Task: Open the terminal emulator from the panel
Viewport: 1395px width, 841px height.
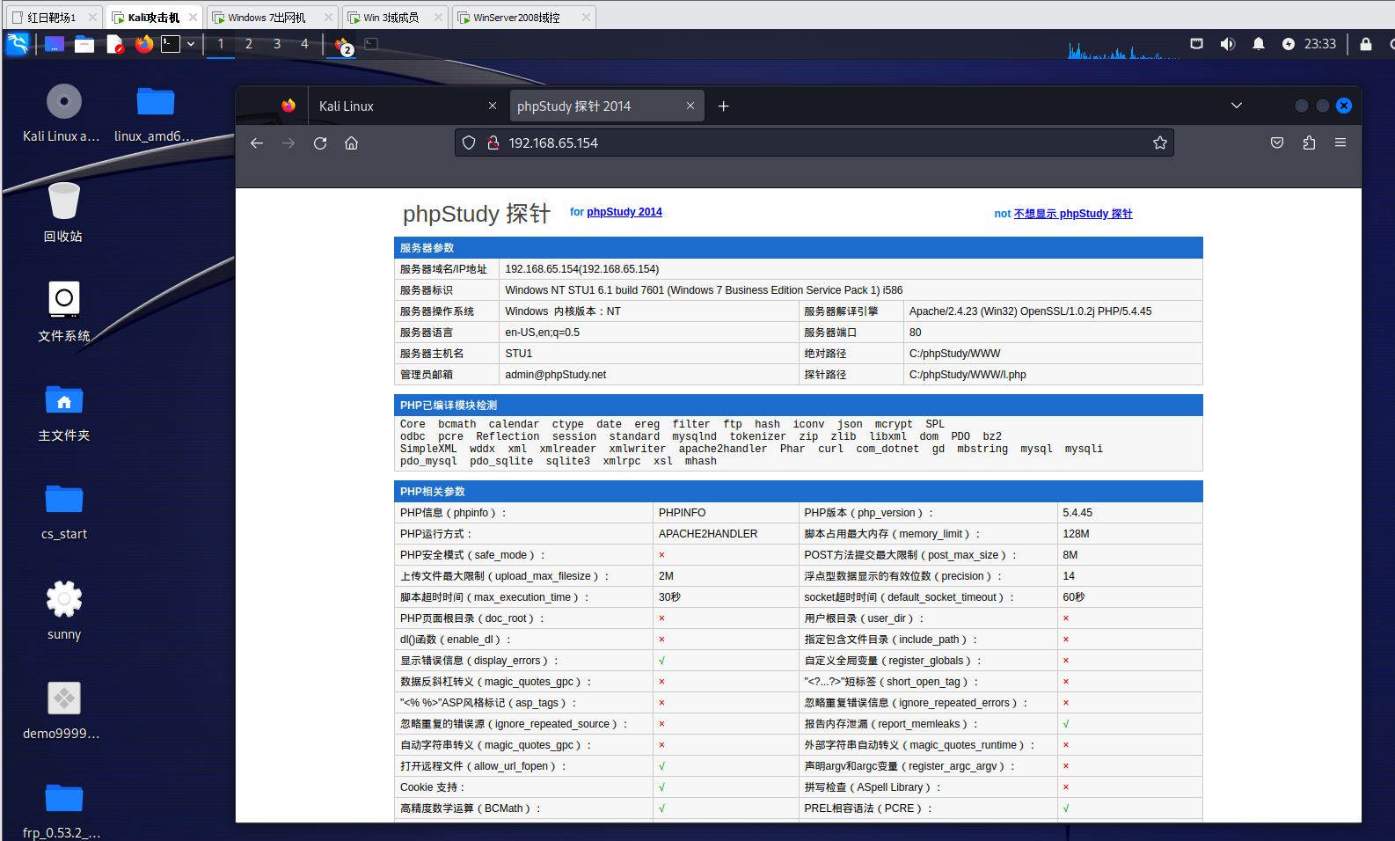Action: (171, 44)
